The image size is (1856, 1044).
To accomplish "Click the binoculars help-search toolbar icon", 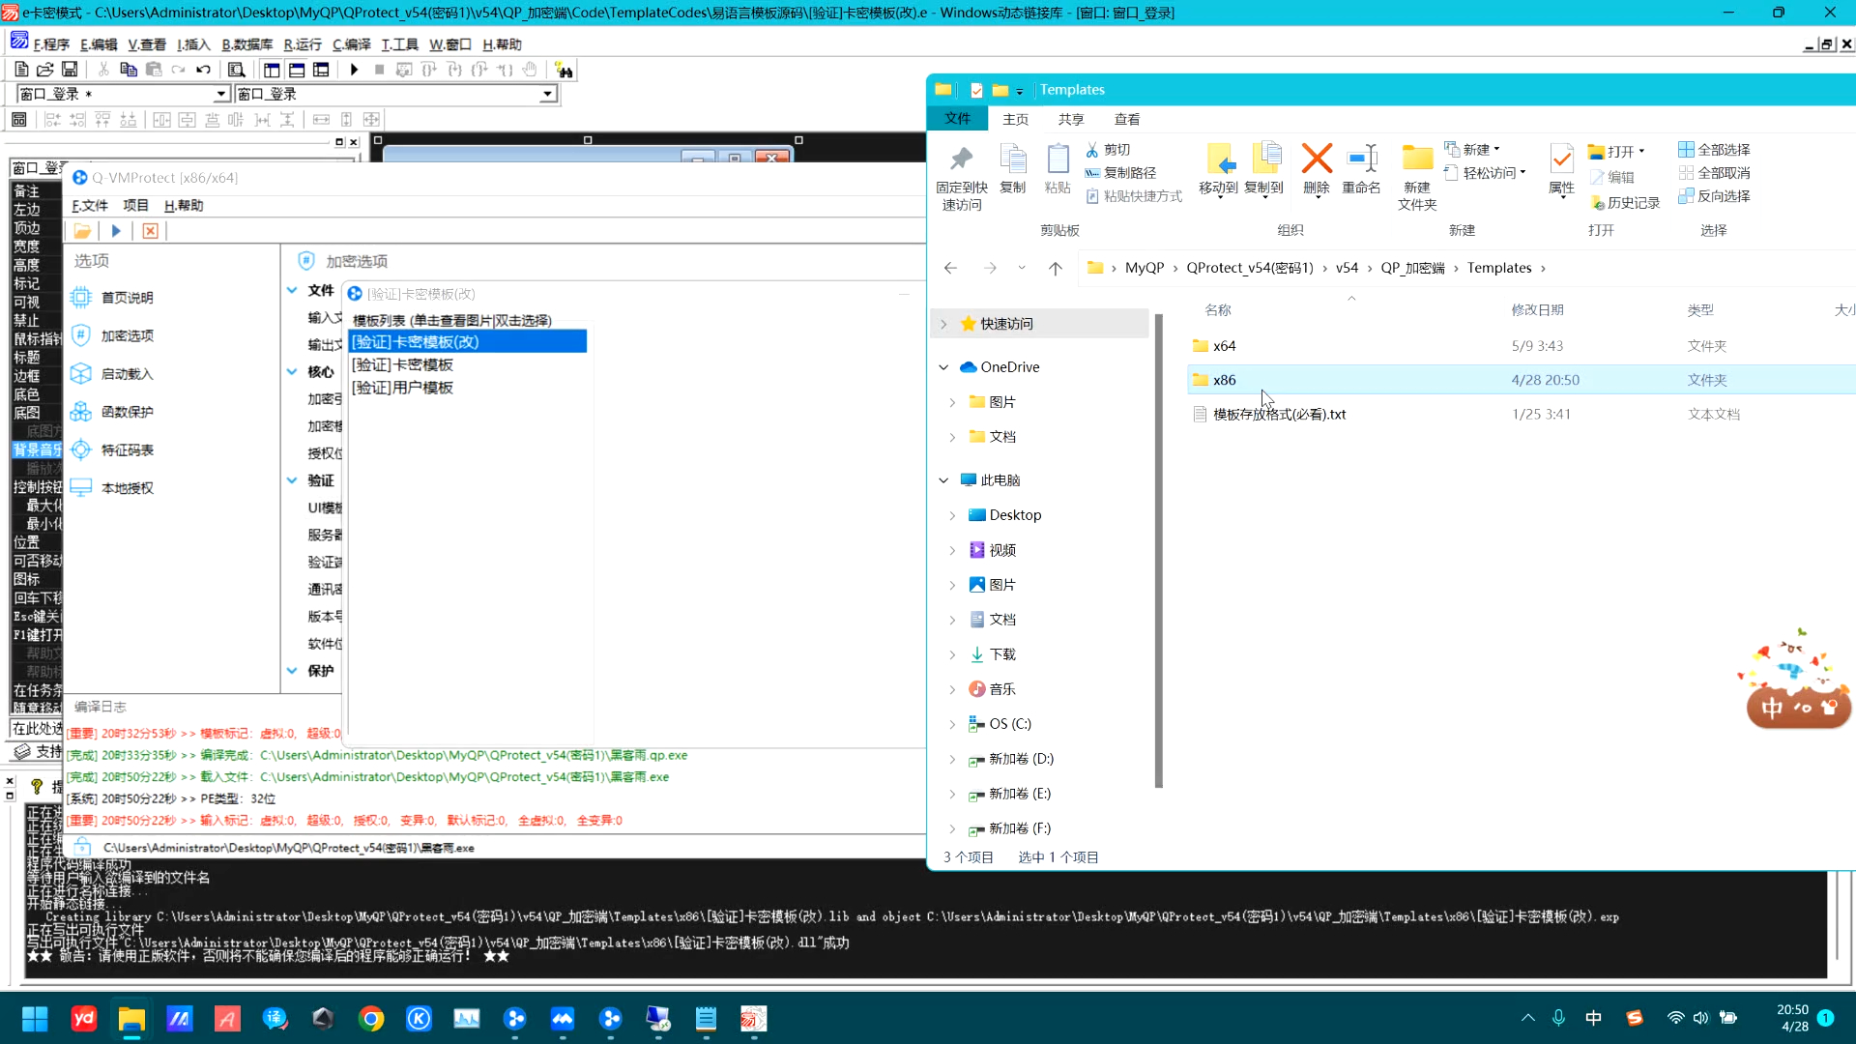I will pos(565,70).
